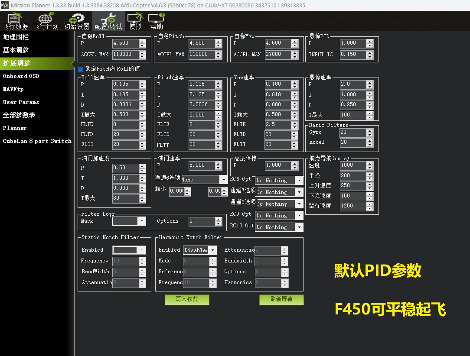Increase 自稳Roll P value with up arrow

tap(142, 41)
